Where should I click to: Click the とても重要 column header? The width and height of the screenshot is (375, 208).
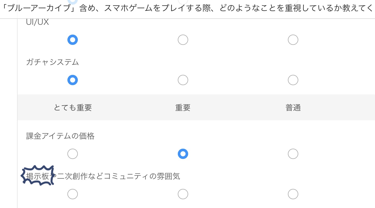point(73,108)
